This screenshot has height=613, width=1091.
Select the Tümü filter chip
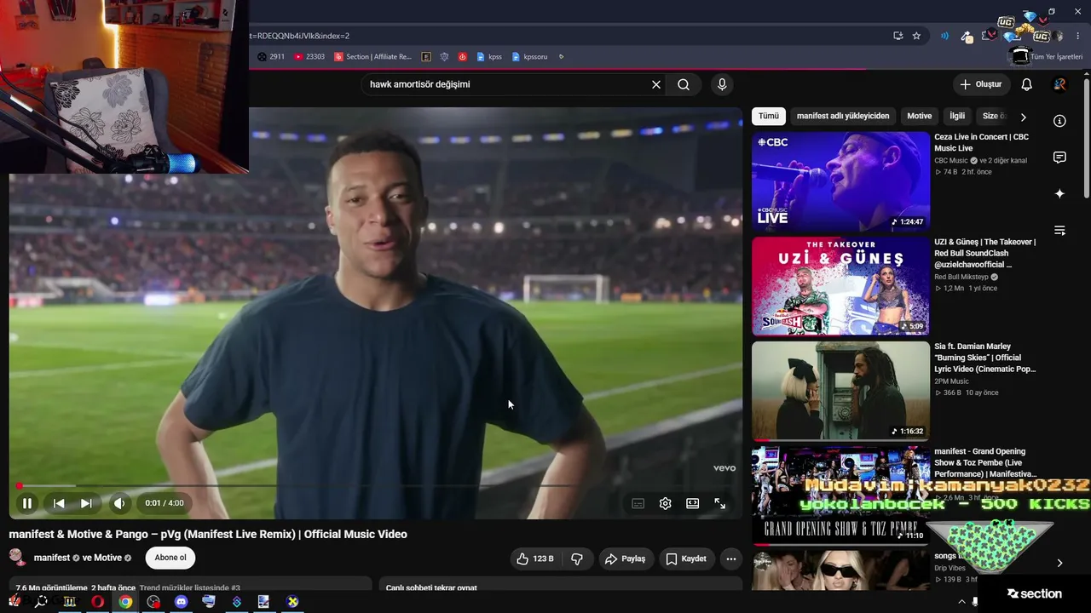pyautogui.click(x=769, y=116)
